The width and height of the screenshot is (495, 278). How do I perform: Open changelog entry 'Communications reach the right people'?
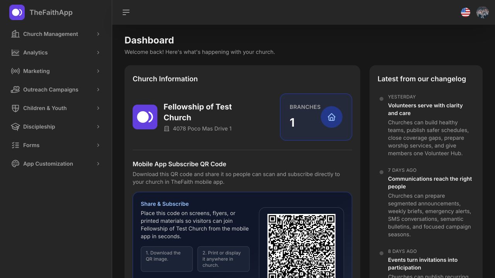point(430,183)
